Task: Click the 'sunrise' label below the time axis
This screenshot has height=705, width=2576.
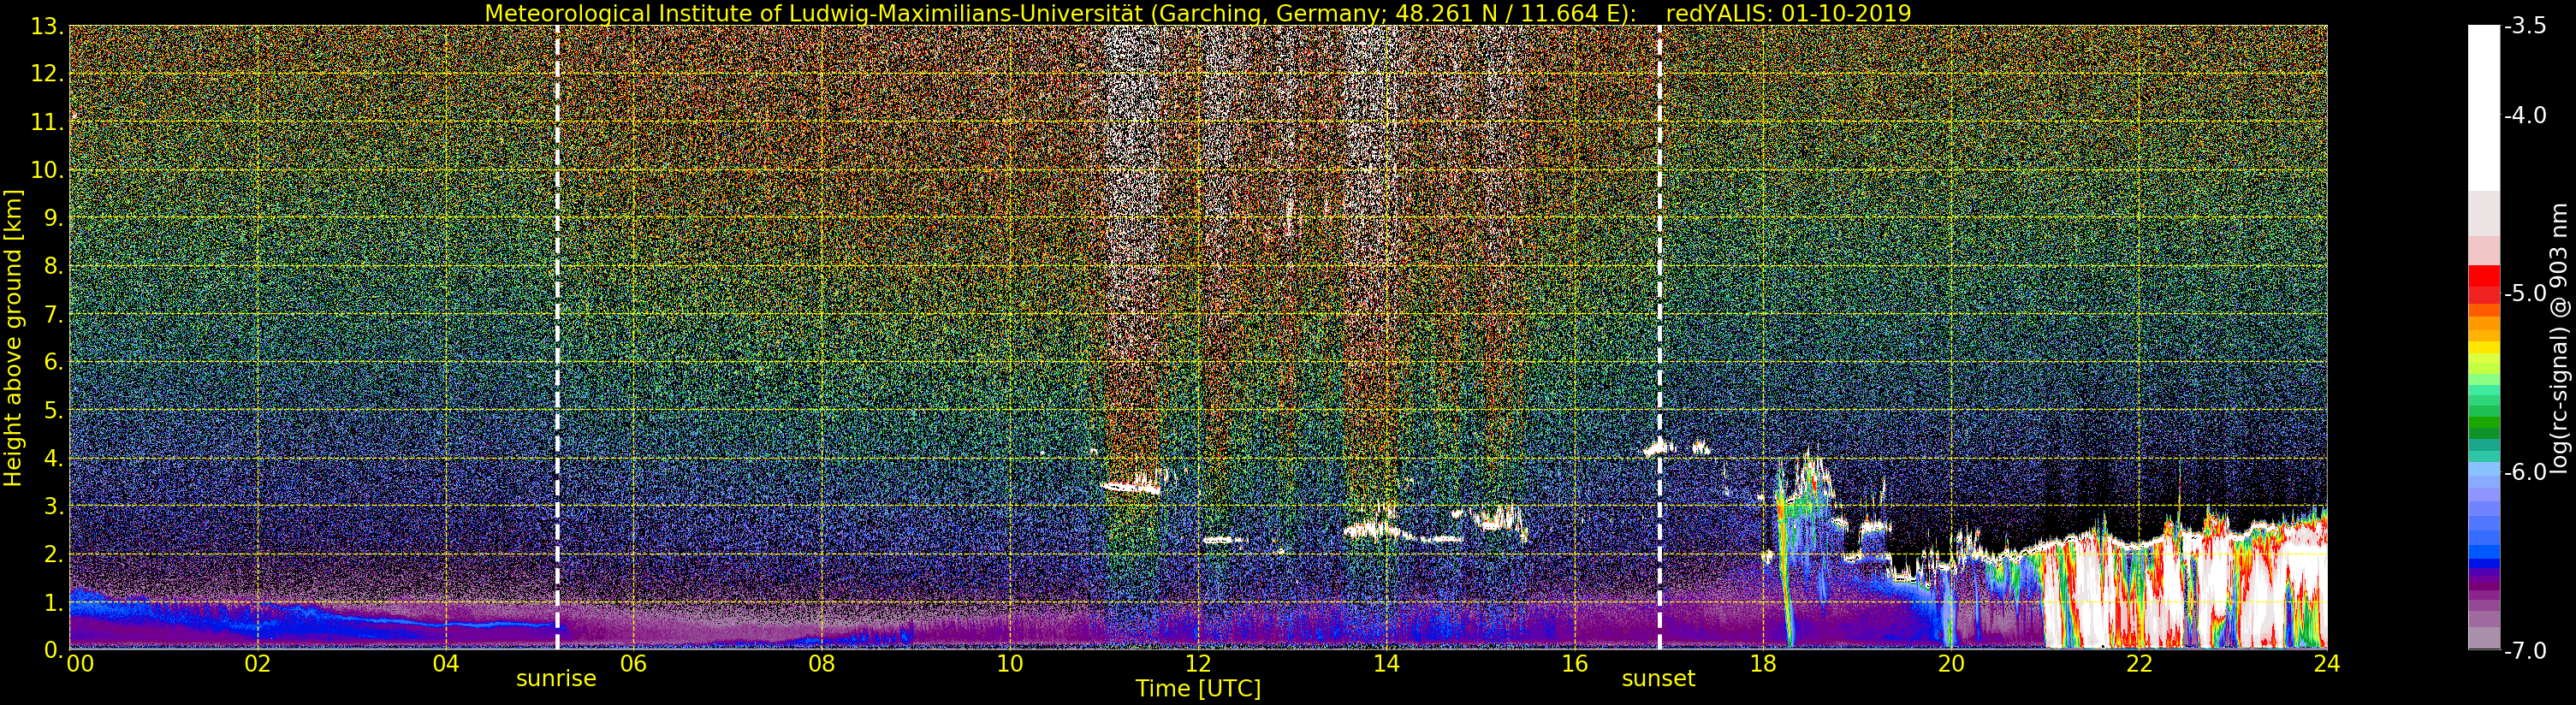Action: click(556, 679)
